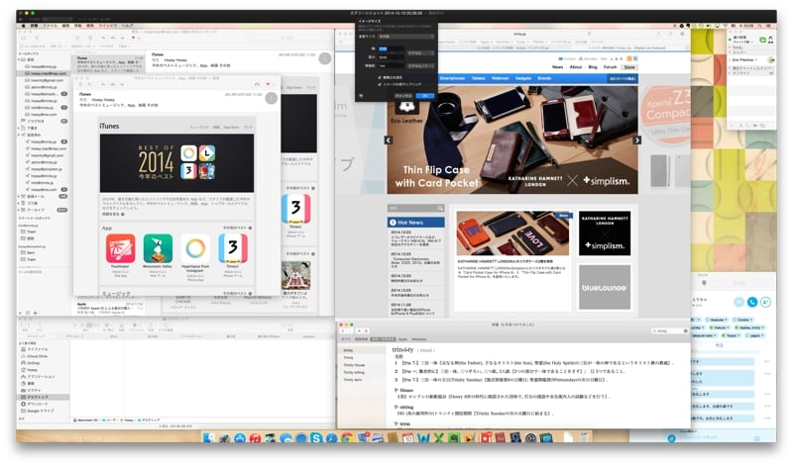Image resolution: width=793 pixels, height=466 pixels.
Task: Select Smartphones in the blue navigation bar
Action: tap(452, 77)
